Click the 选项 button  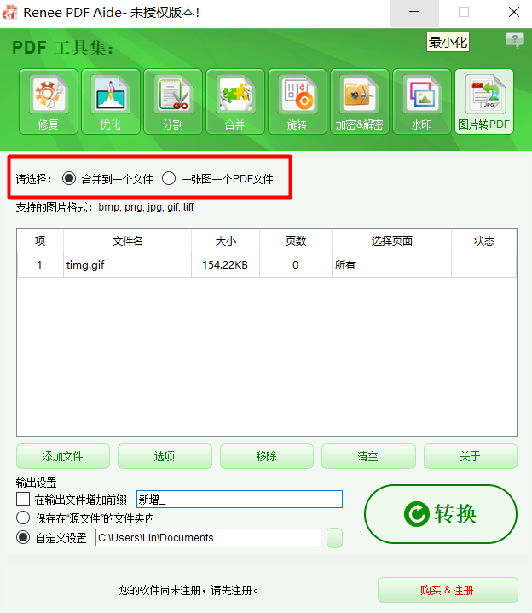coord(165,456)
